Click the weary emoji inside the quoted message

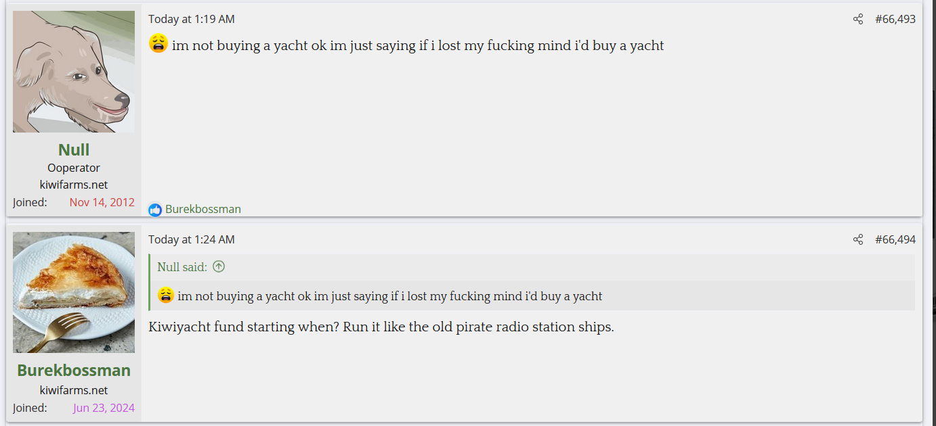click(166, 295)
